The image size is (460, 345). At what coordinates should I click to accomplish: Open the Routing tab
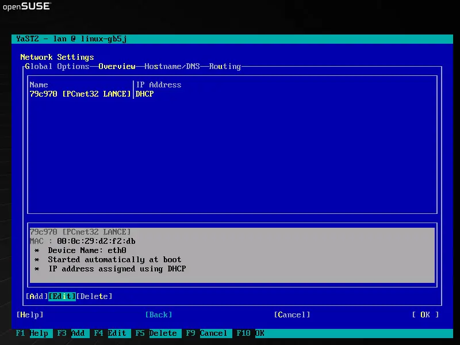225,67
